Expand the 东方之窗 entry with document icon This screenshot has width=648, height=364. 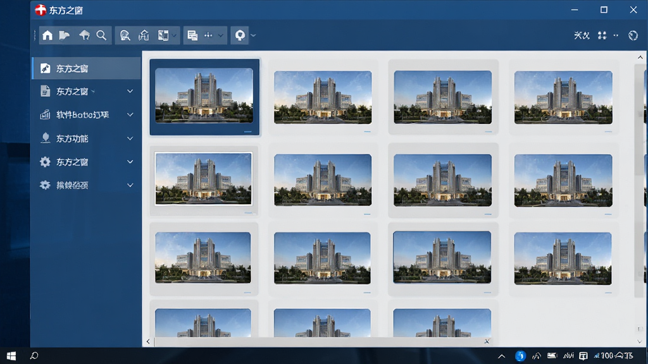[x=130, y=91]
